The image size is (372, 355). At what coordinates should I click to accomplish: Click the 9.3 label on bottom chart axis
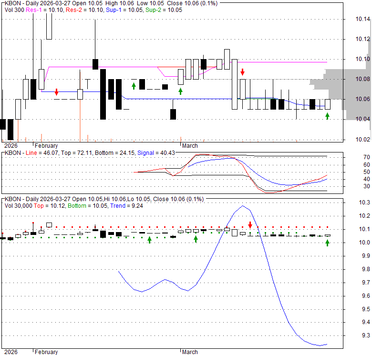tap(366, 335)
